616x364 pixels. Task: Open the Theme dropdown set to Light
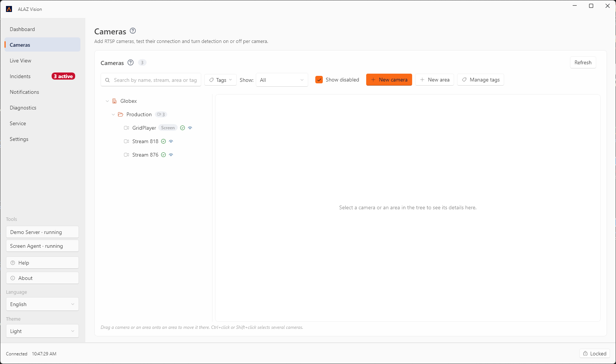click(42, 331)
